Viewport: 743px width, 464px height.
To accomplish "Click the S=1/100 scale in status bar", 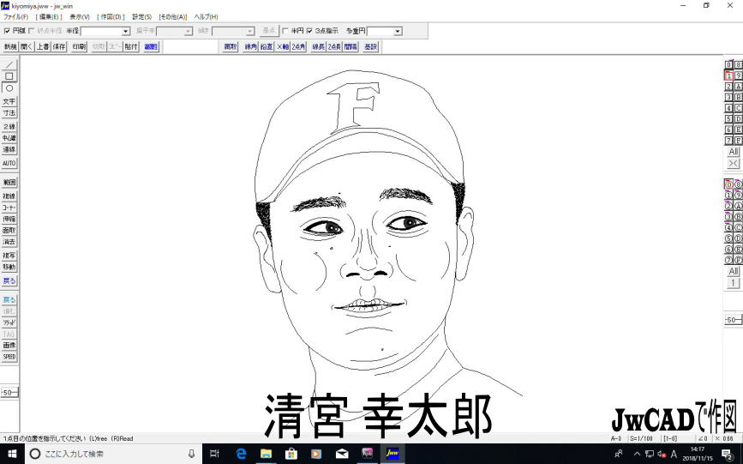I will tap(642, 439).
